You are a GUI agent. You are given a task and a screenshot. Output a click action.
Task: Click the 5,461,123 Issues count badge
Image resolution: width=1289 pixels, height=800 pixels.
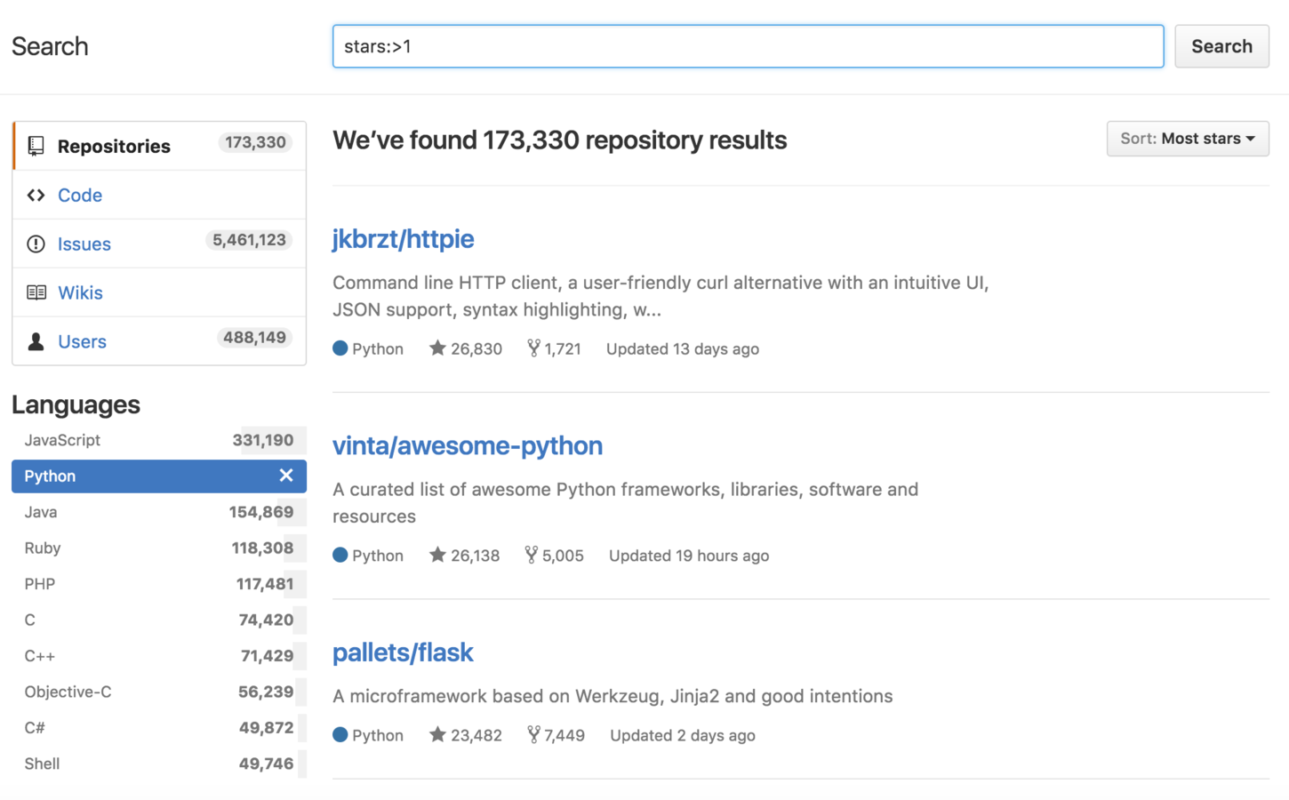(x=249, y=240)
